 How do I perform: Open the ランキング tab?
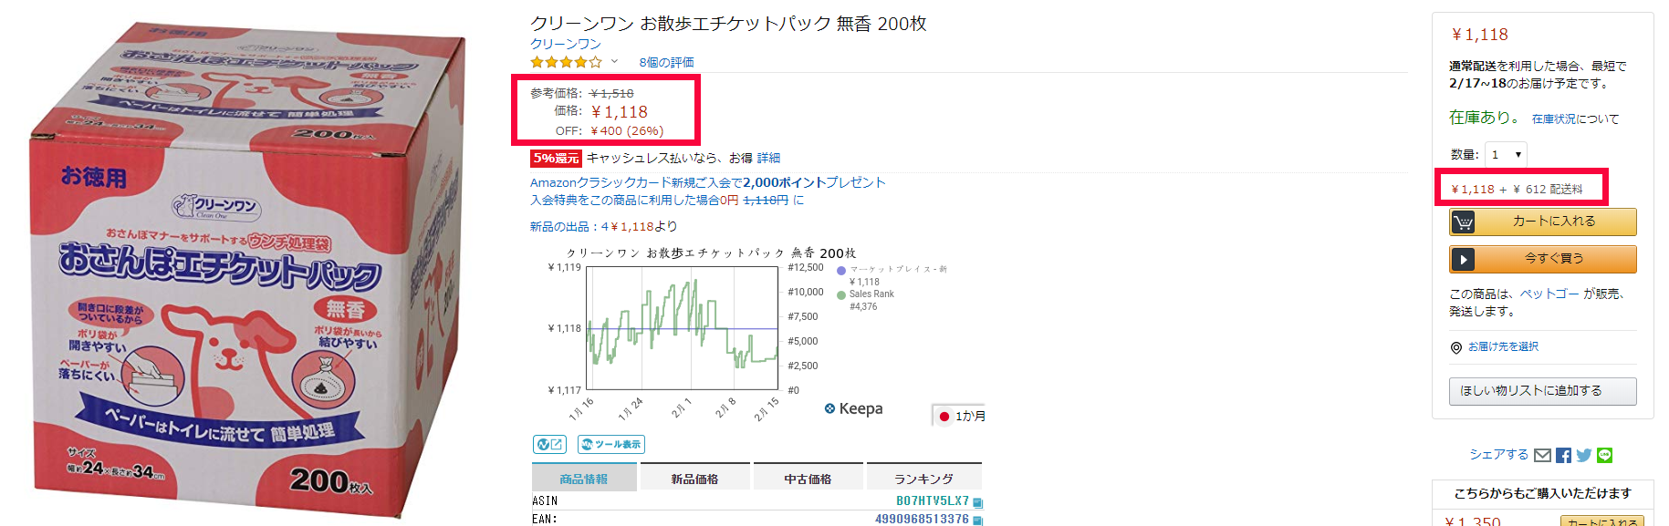click(923, 479)
